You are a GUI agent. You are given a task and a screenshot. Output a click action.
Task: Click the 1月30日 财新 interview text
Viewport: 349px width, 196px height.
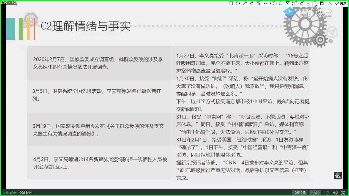pyautogui.click(x=242, y=86)
